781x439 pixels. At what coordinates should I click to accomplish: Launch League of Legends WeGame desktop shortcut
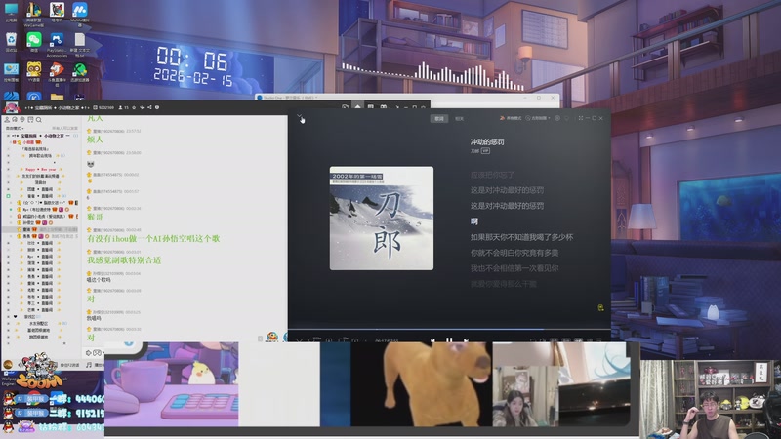33,14
